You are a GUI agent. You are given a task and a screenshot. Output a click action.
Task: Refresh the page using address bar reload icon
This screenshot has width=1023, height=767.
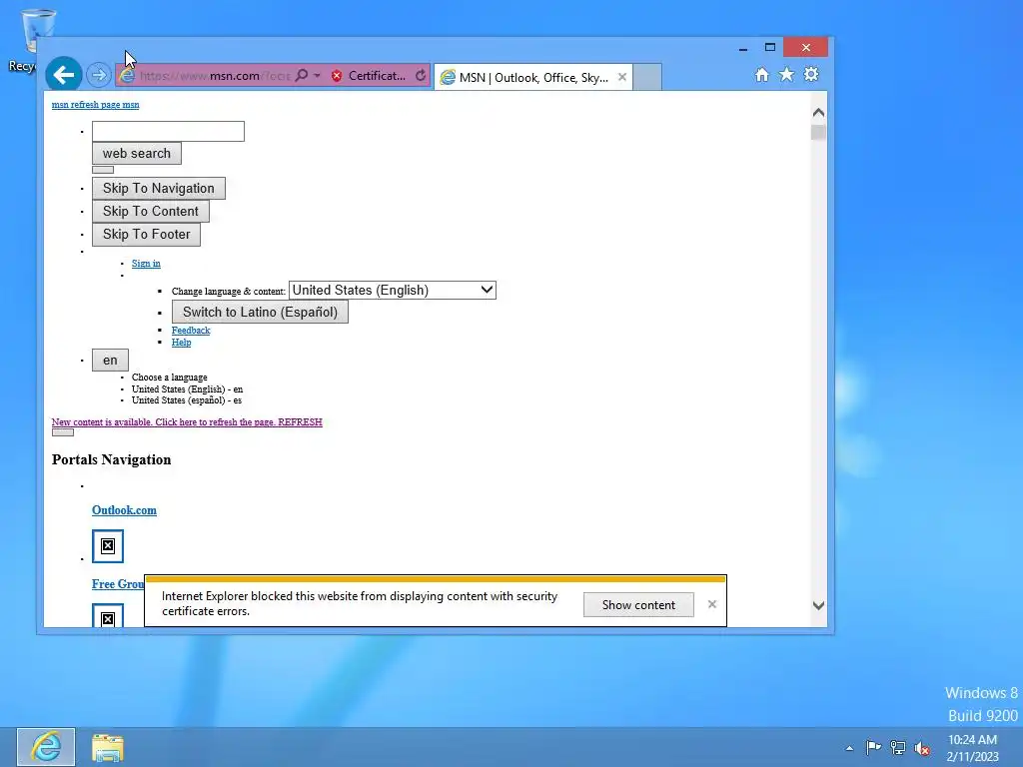point(421,76)
